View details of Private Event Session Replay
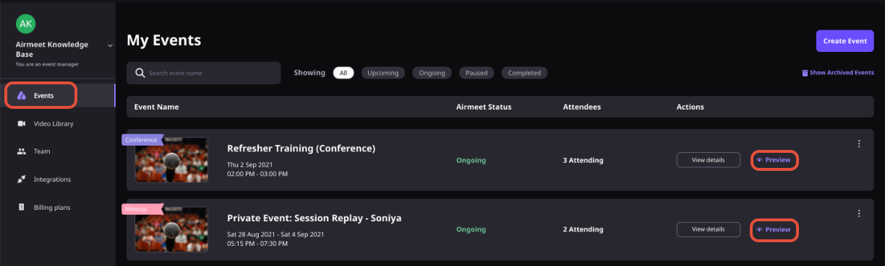The height and width of the screenshot is (266, 885). pos(708,229)
